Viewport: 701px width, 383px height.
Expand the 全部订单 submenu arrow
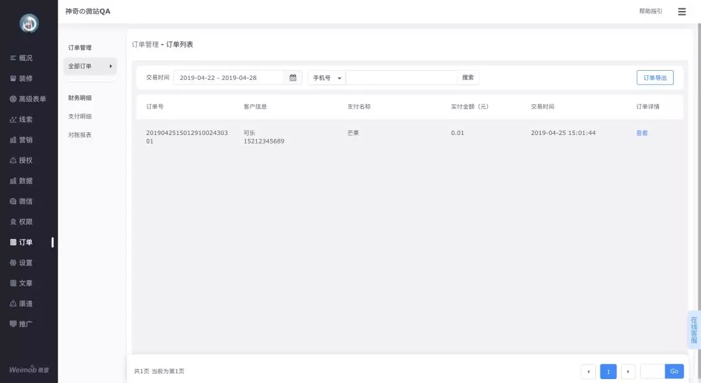pos(111,66)
